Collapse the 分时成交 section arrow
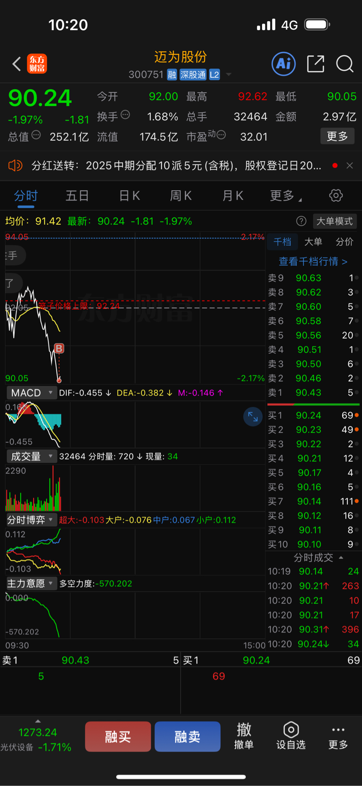This screenshot has width=362, height=786. click(x=341, y=558)
